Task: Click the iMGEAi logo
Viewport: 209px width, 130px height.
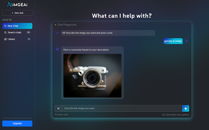Action: [x=17, y=5]
